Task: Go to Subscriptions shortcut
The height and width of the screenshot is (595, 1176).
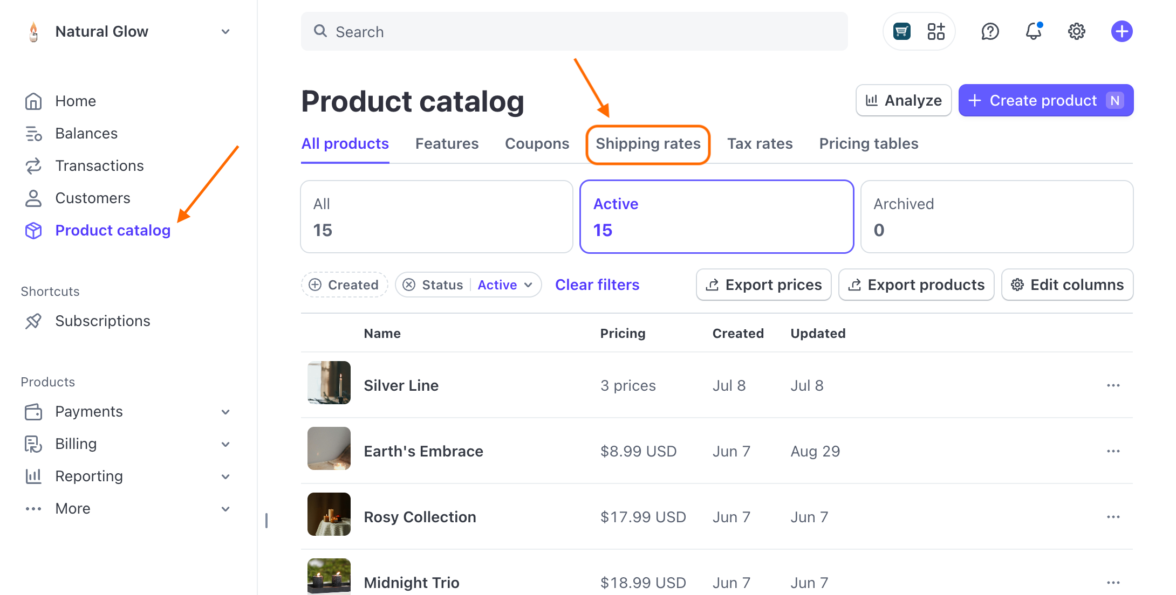Action: (x=102, y=321)
